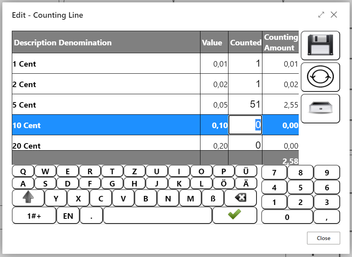Select the 5 Cent row
The image size is (352, 257).
coord(106,105)
